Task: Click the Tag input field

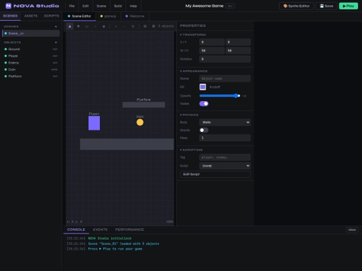Action: (x=225, y=157)
